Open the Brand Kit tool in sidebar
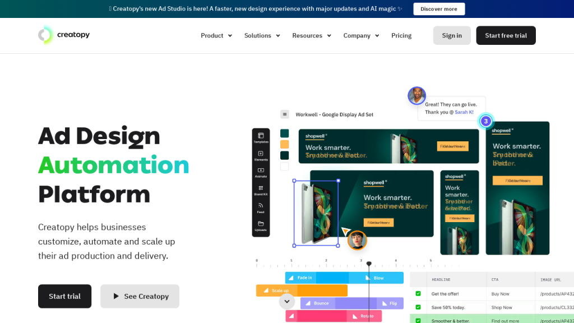Image resolution: width=574 pixels, height=323 pixels. [x=261, y=191]
